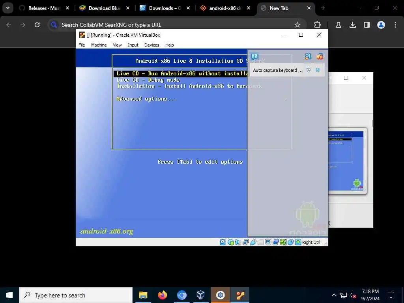Screen dimensions: 404x303
Task: Click the browser back arrow
Action: coord(9,25)
